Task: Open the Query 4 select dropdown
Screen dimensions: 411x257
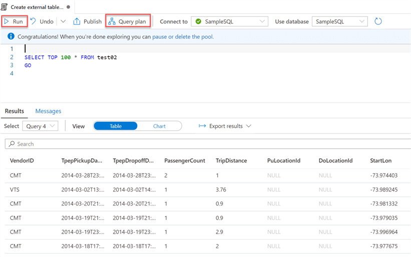Action: pyautogui.click(x=40, y=126)
